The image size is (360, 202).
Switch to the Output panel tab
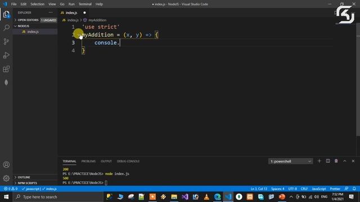(106, 161)
